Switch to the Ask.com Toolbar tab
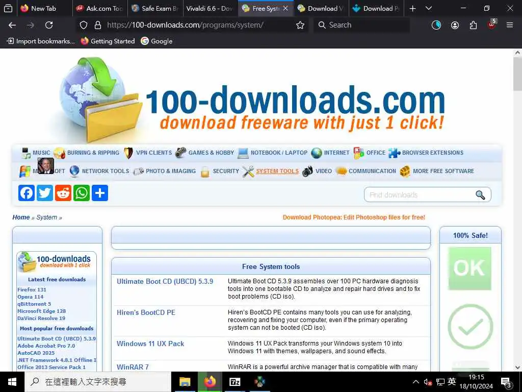 100,8
